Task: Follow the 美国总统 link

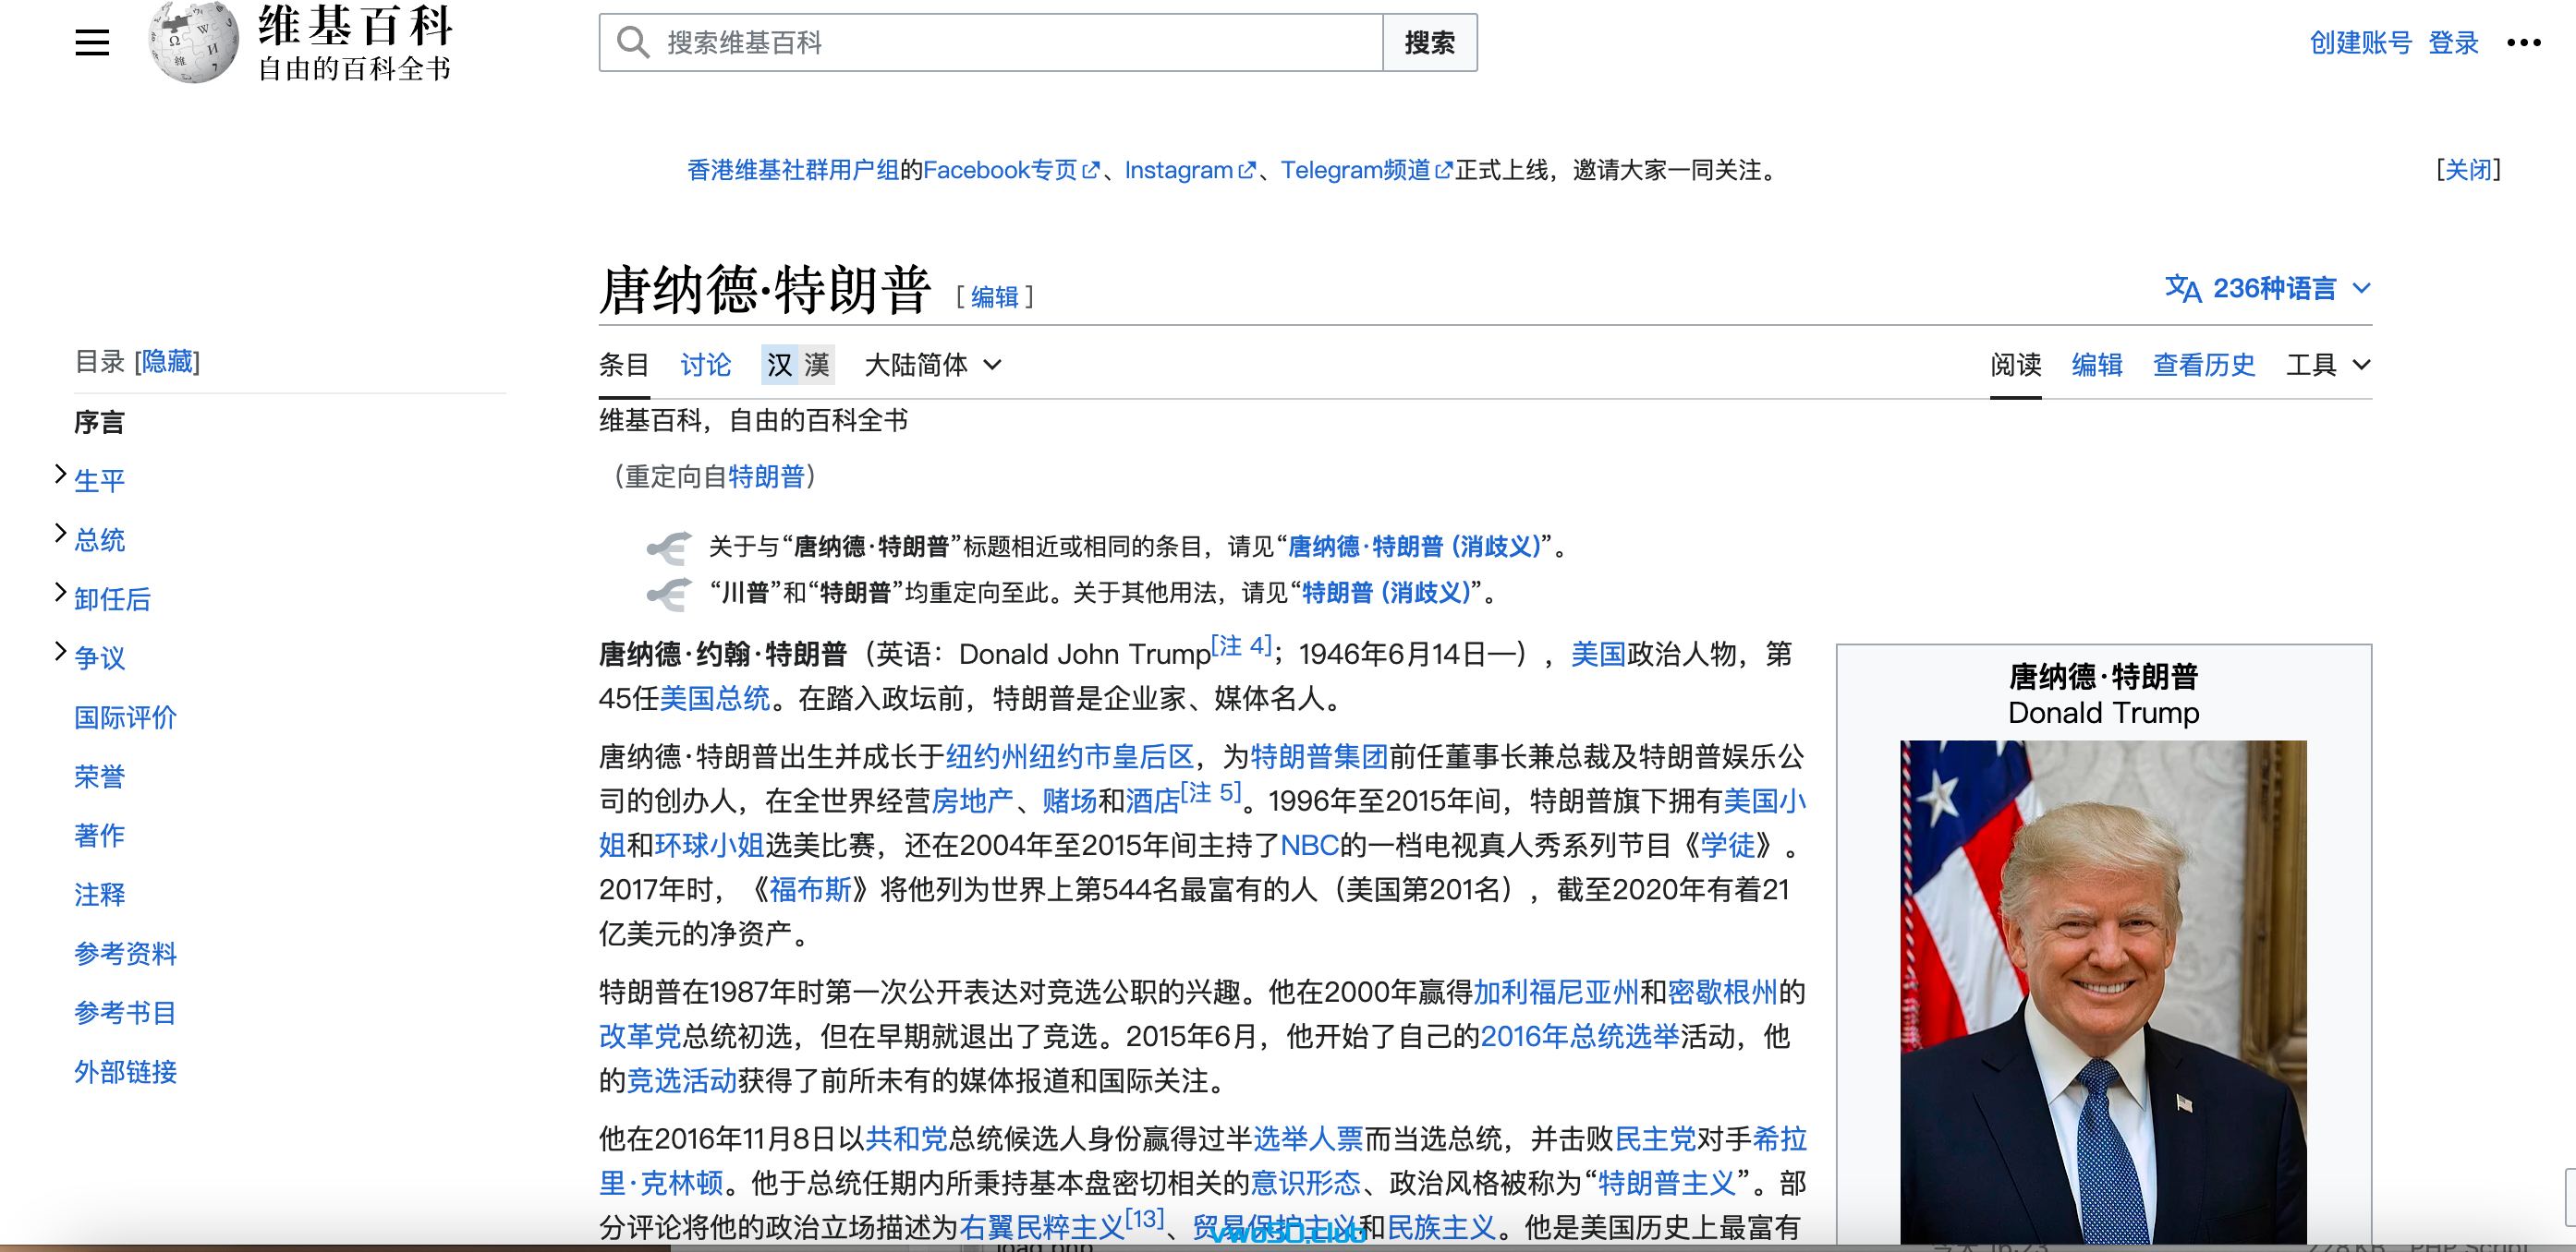Action: 714,698
